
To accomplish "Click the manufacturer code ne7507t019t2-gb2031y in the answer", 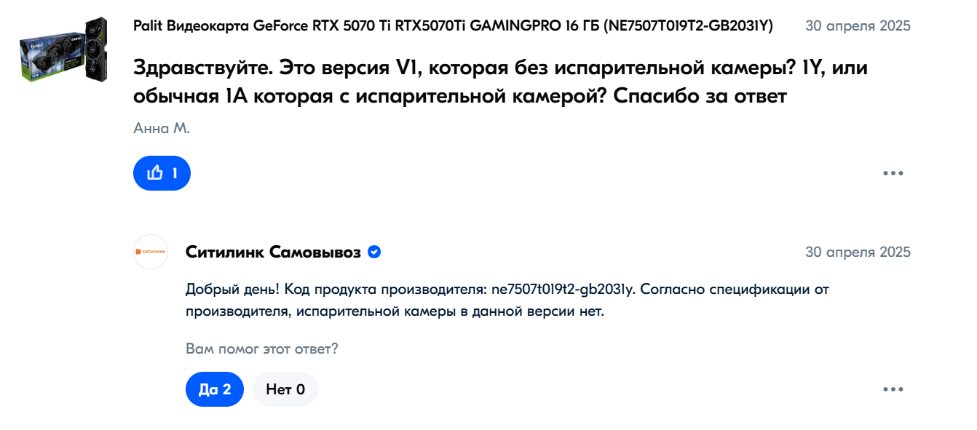I will pyautogui.click(x=564, y=290).
